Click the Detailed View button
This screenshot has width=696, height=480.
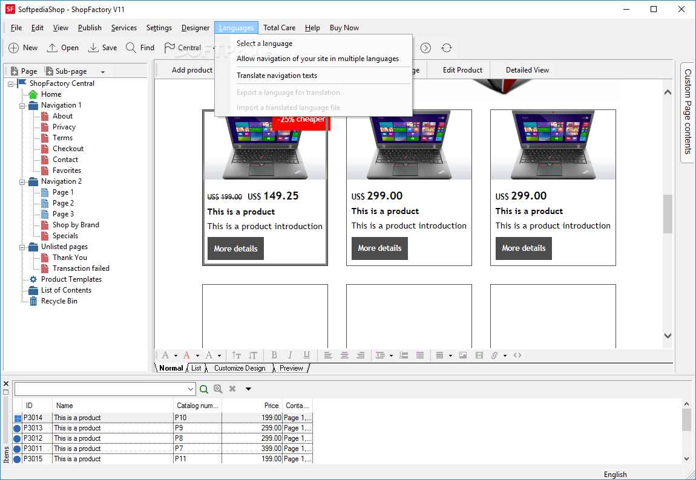(x=527, y=70)
